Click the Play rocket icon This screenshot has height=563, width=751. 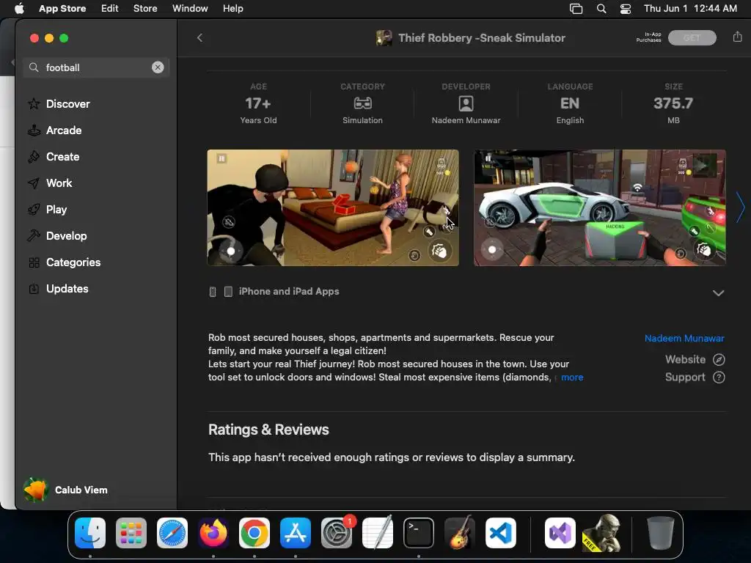click(x=34, y=209)
